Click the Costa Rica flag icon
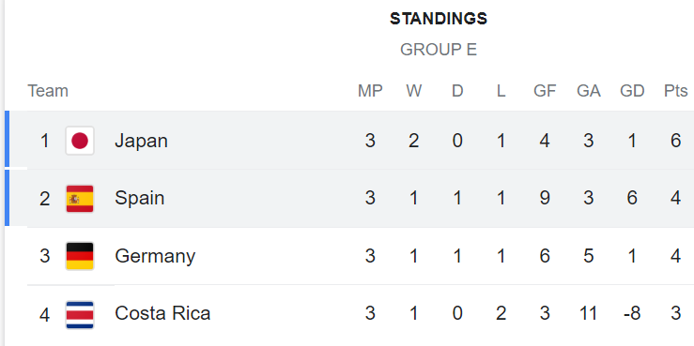The height and width of the screenshot is (346, 694). pyautogui.click(x=80, y=315)
